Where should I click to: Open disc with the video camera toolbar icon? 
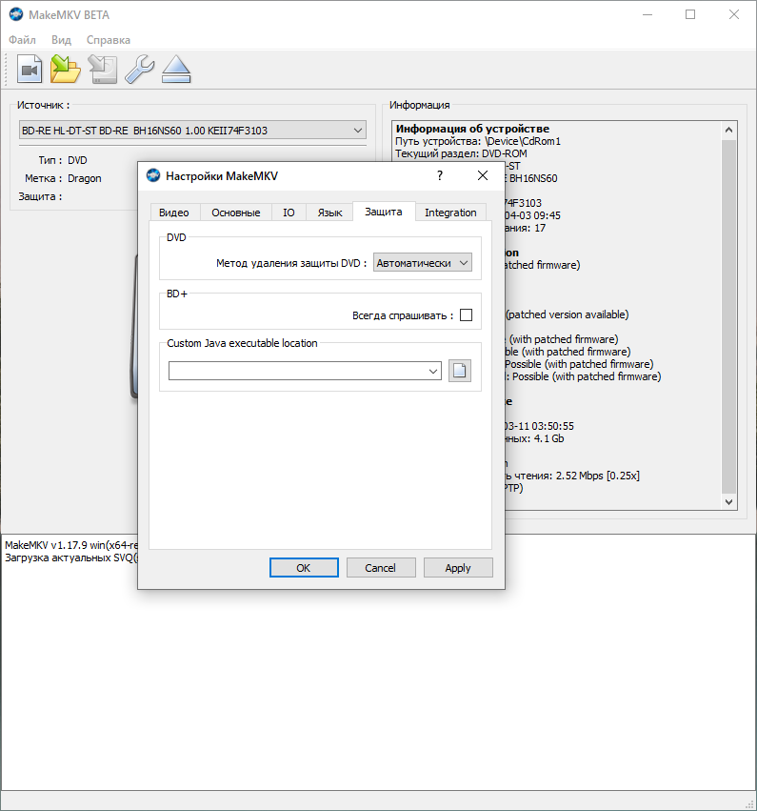point(30,69)
